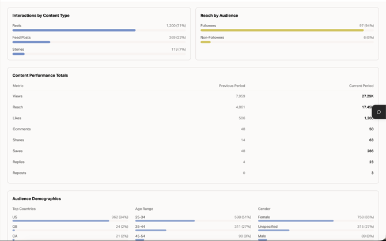386x241 pixels.
Task: Click the Comments previous period value 48
Action: 243,129
